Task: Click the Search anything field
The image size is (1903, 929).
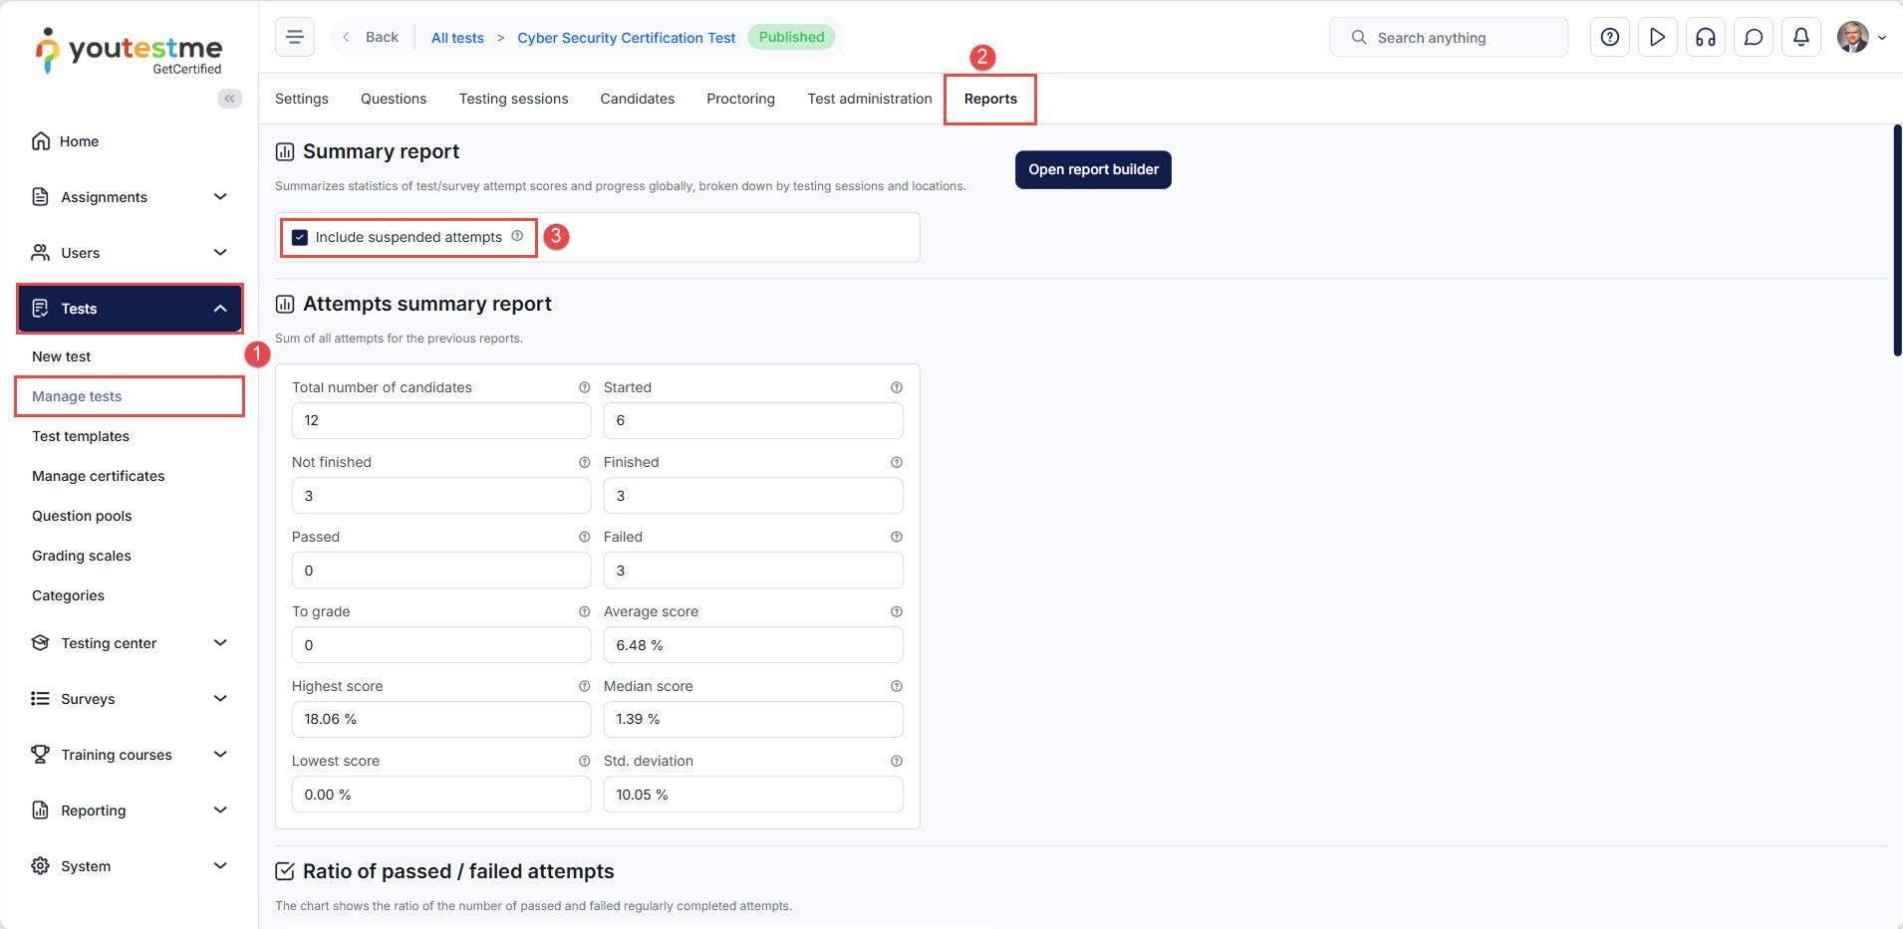Action: pyautogui.click(x=1449, y=37)
